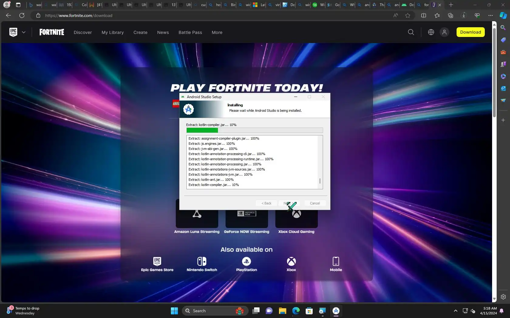
Task: Open the Edge Settings and more menu
Action: [491, 15]
